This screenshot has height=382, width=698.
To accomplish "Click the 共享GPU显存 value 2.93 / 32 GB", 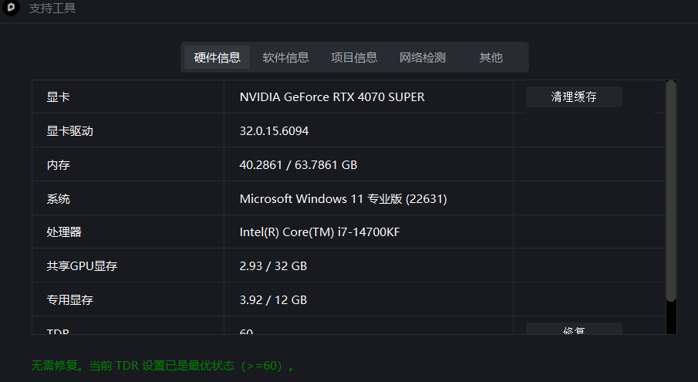I will click(273, 266).
